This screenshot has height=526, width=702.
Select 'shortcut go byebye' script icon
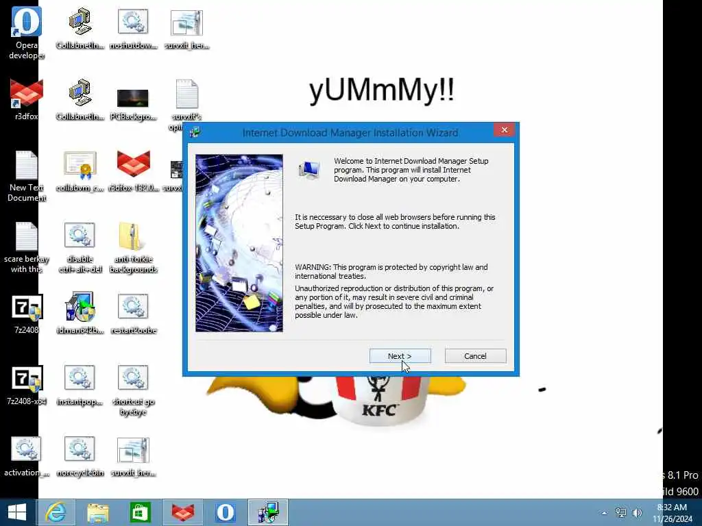[x=133, y=390]
